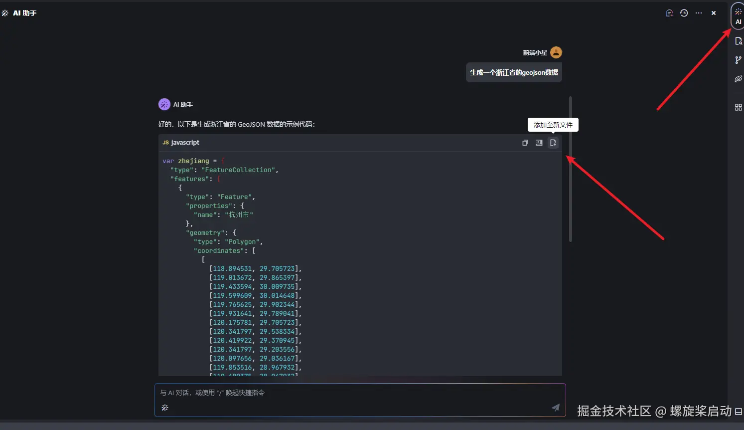
Task: Open the three-dot more options menu
Action: pyautogui.click(x=699, y=13)
